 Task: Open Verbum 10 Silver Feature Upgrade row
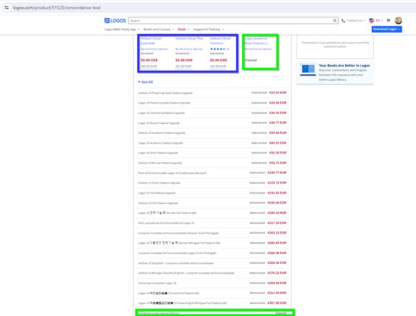click(213, 183)
